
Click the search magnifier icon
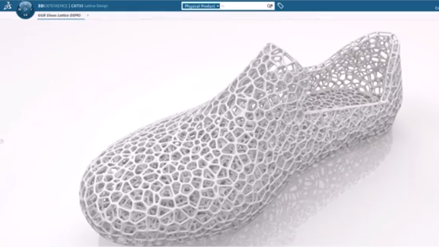click(270, 6)
